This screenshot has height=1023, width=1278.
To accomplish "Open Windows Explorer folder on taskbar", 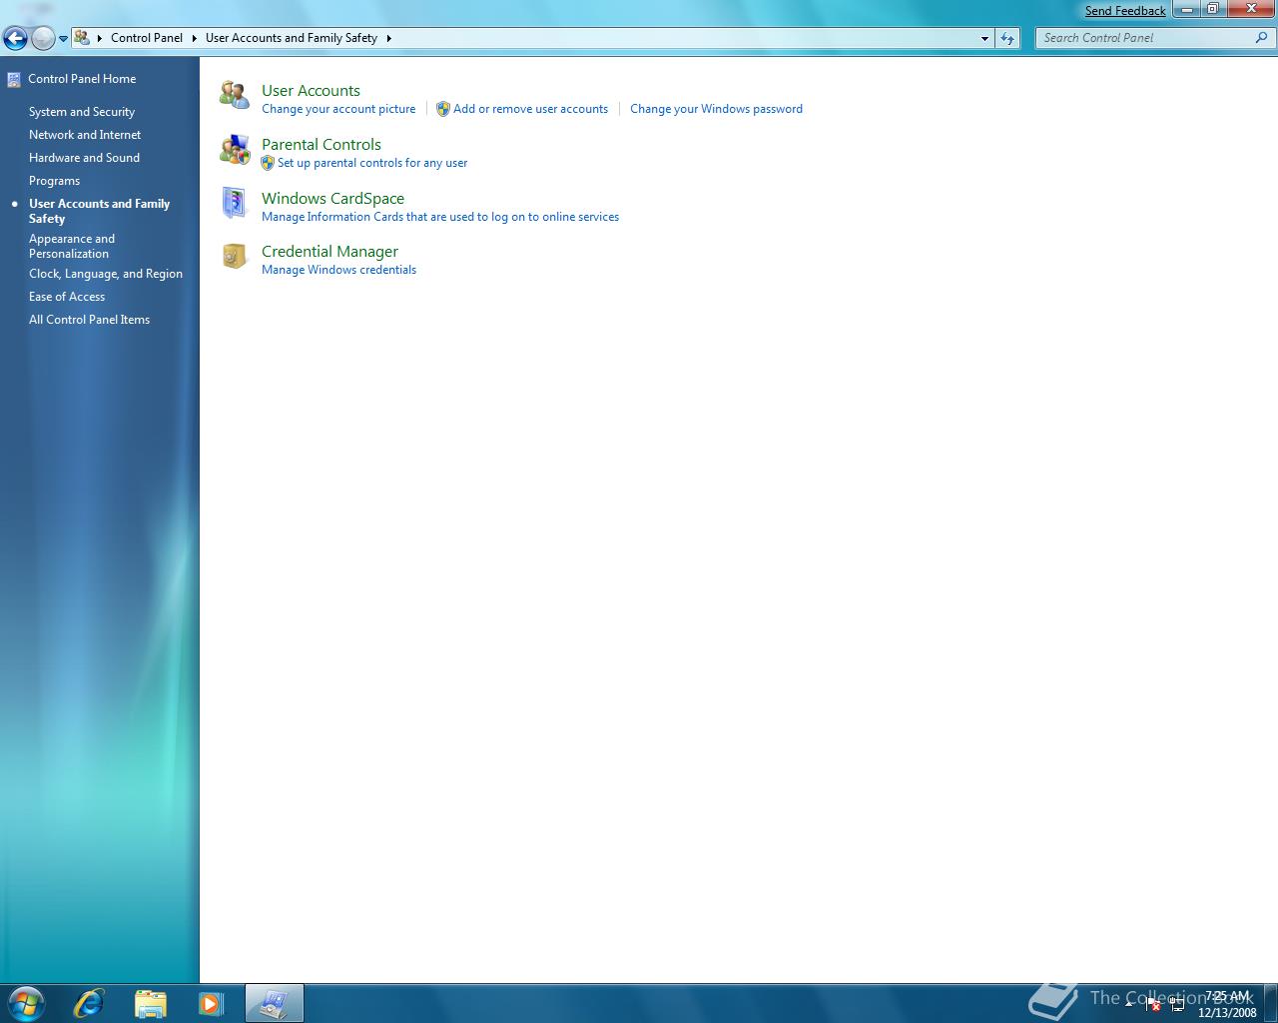I will [x=150, y=1003].
